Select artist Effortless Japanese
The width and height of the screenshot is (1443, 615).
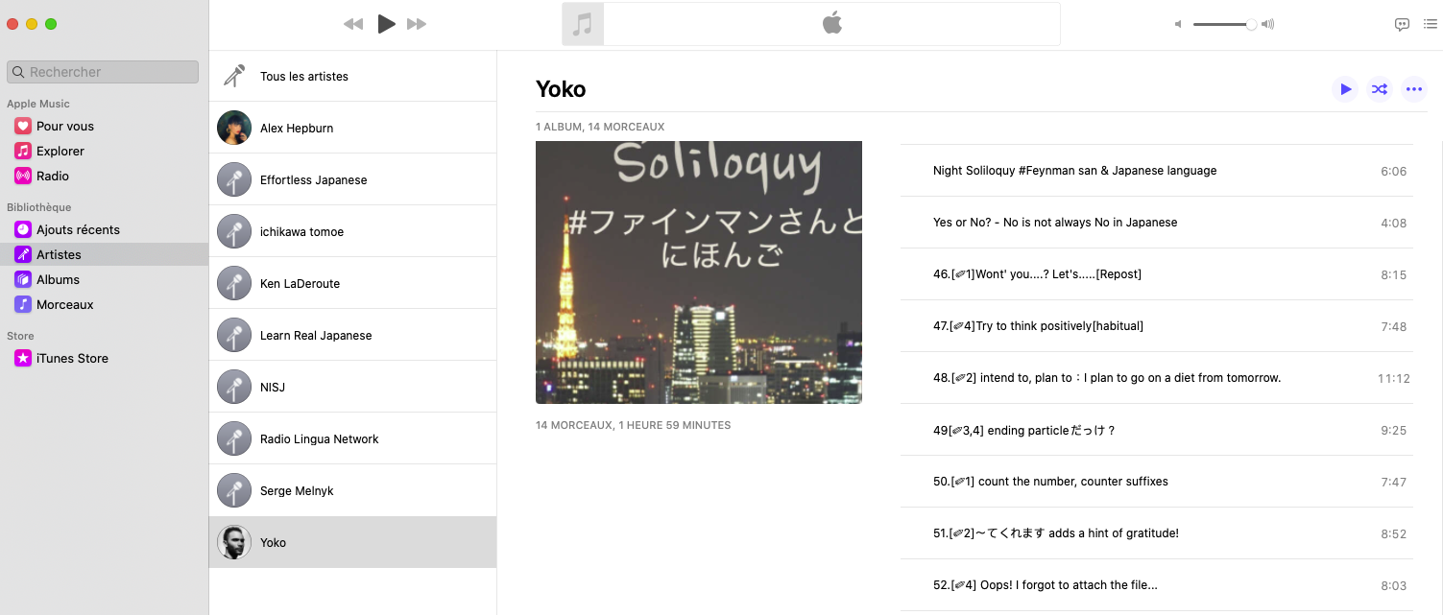pos(352,179)
